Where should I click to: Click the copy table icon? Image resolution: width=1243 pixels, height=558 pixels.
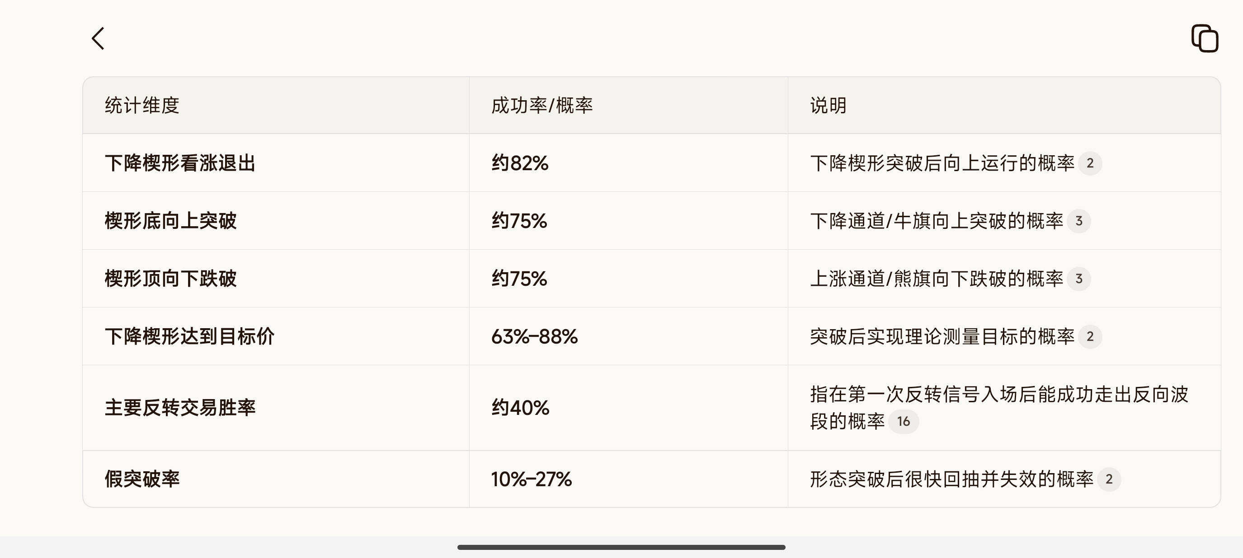pos(1205,38)
